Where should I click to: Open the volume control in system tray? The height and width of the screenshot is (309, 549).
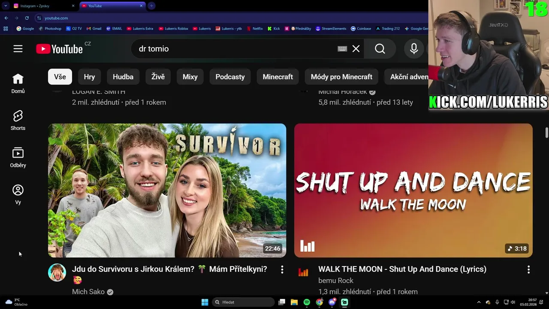click(513, 302)
